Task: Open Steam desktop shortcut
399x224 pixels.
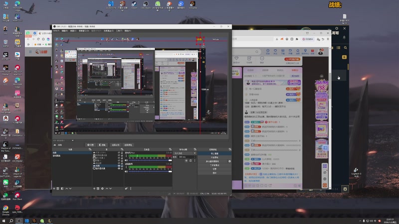Action: (134, 5)
